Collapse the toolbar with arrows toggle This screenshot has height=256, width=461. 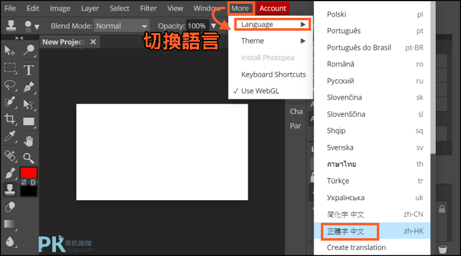click(19, 38)
